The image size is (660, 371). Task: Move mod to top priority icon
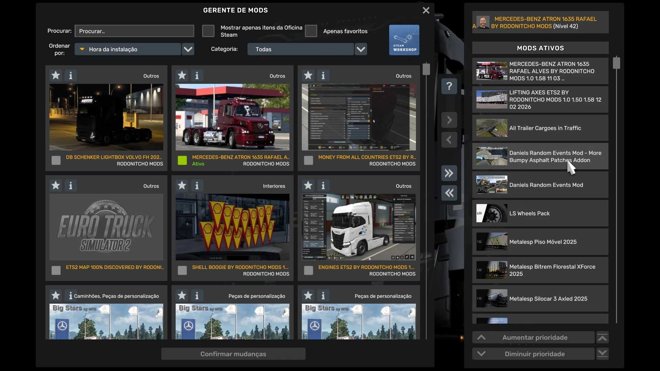(602, 338)
